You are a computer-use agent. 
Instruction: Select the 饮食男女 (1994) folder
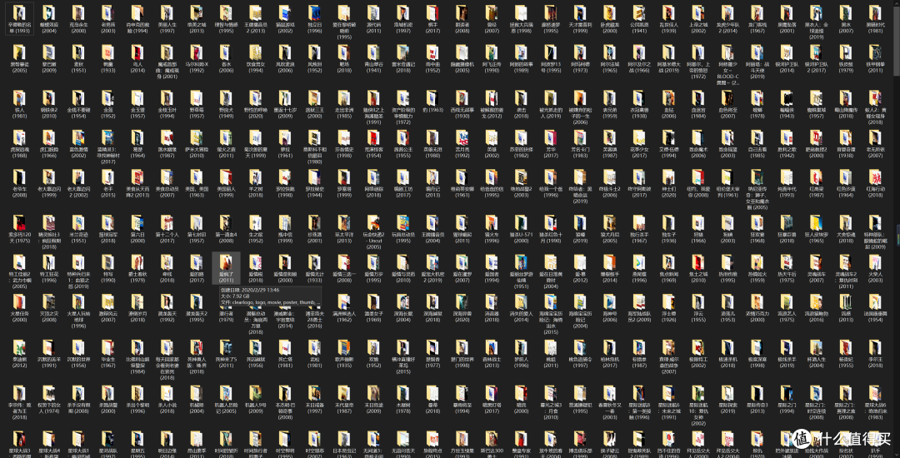[x=256, y=60]
